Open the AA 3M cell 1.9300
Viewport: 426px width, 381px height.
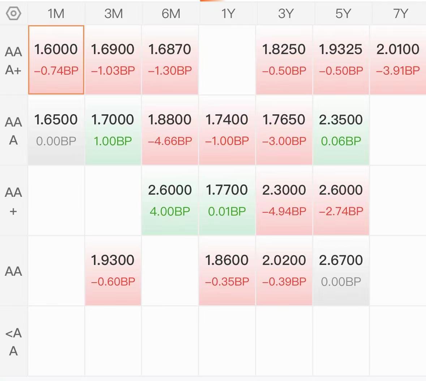(113, 271)
